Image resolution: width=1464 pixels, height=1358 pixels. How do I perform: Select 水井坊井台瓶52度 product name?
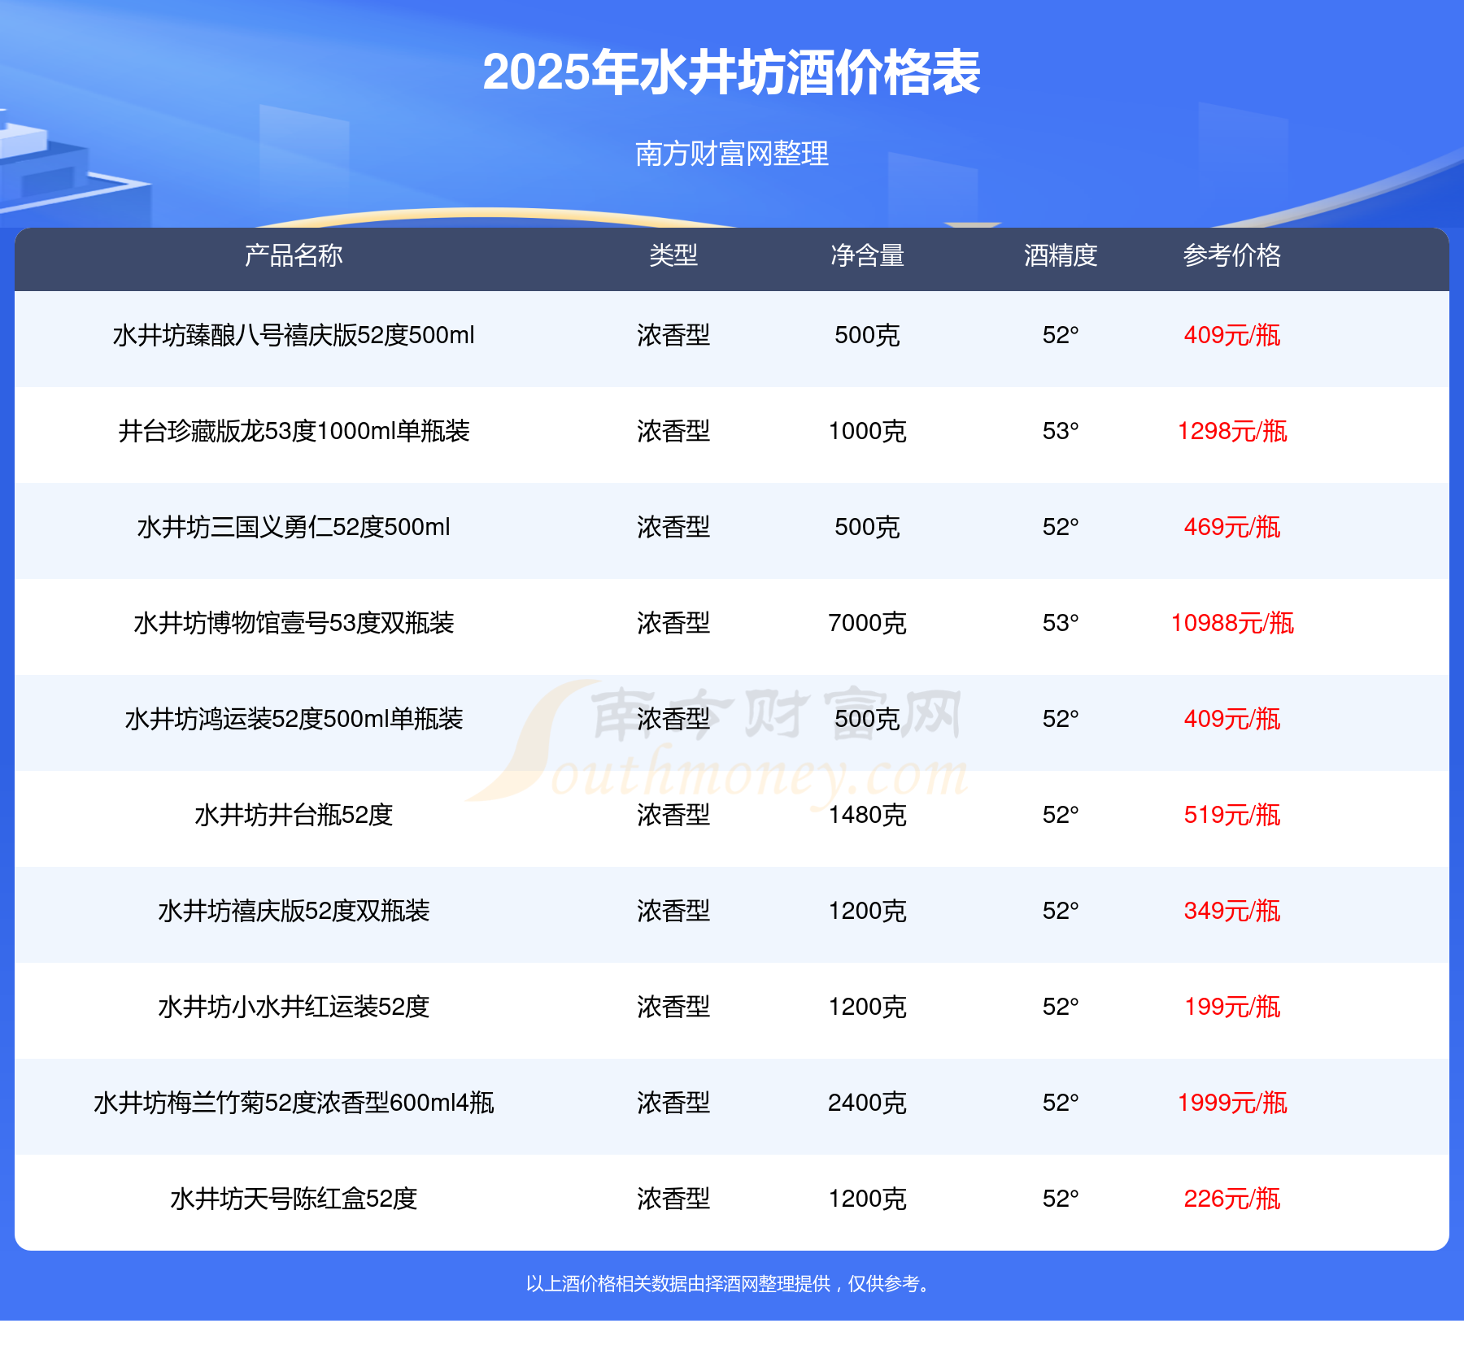294,815
